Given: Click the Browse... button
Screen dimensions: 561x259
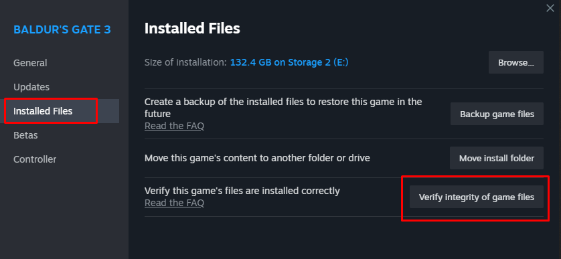Looking at the screenshot, I should 516,63.
